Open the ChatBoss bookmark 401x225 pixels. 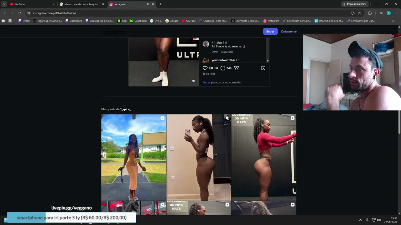(x=213, y=21)
